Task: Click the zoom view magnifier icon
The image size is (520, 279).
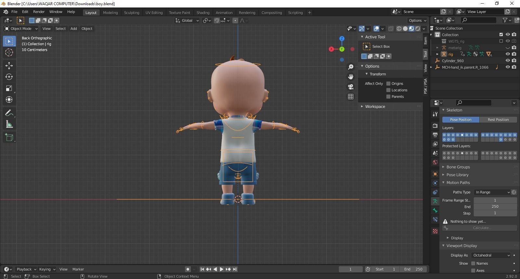Action: click(351, 67)
